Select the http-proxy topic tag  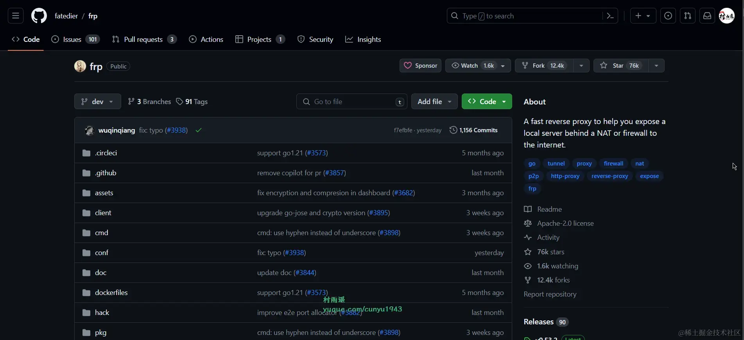[565, 176]
